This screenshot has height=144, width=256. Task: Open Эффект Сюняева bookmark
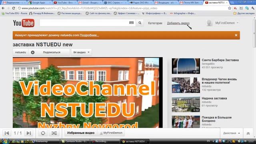tap(126, 13)
